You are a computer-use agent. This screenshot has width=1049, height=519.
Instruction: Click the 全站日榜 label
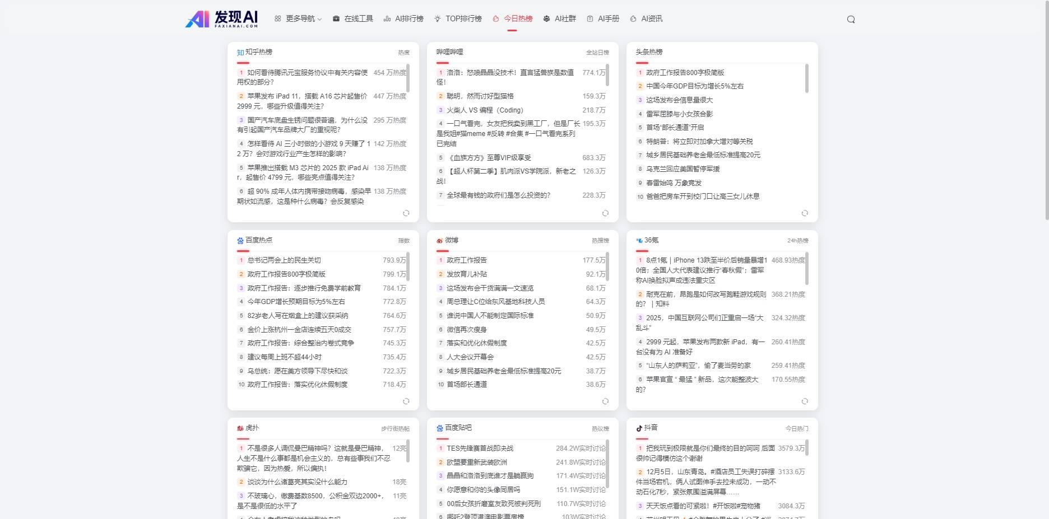(x=597, y=53)
